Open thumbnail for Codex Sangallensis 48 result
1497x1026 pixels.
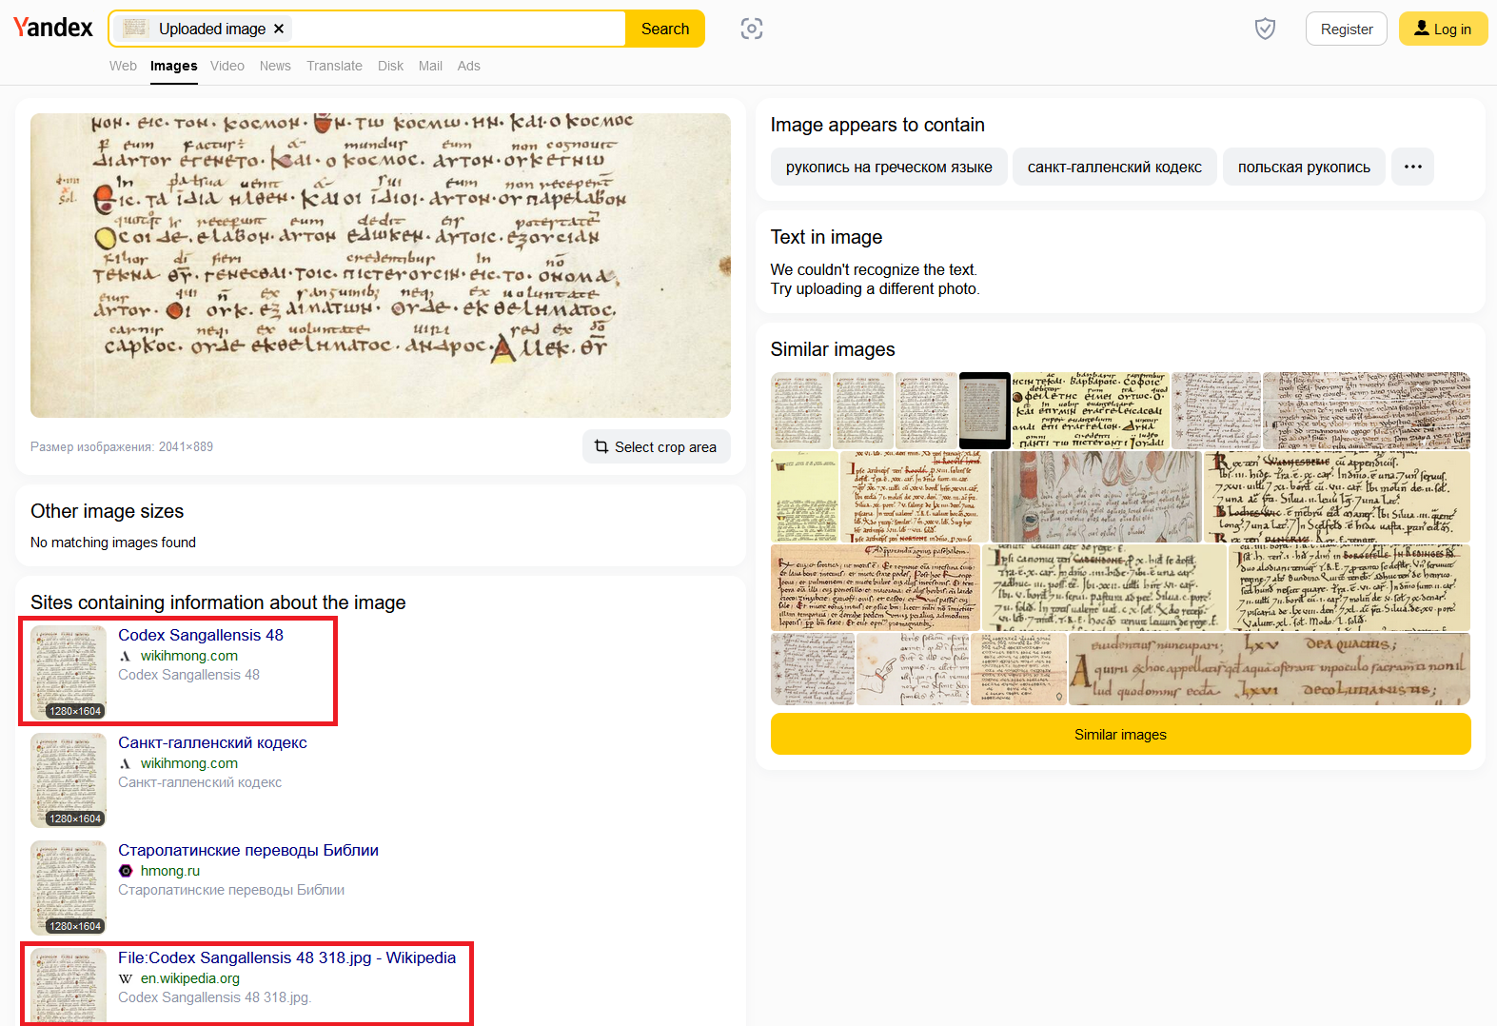pos(69,673)
